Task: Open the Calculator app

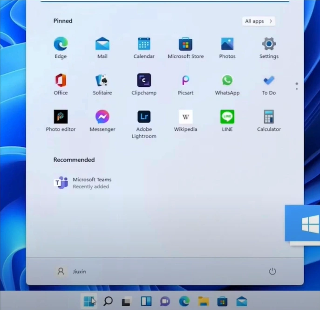Action: click(x=269, y=121)
